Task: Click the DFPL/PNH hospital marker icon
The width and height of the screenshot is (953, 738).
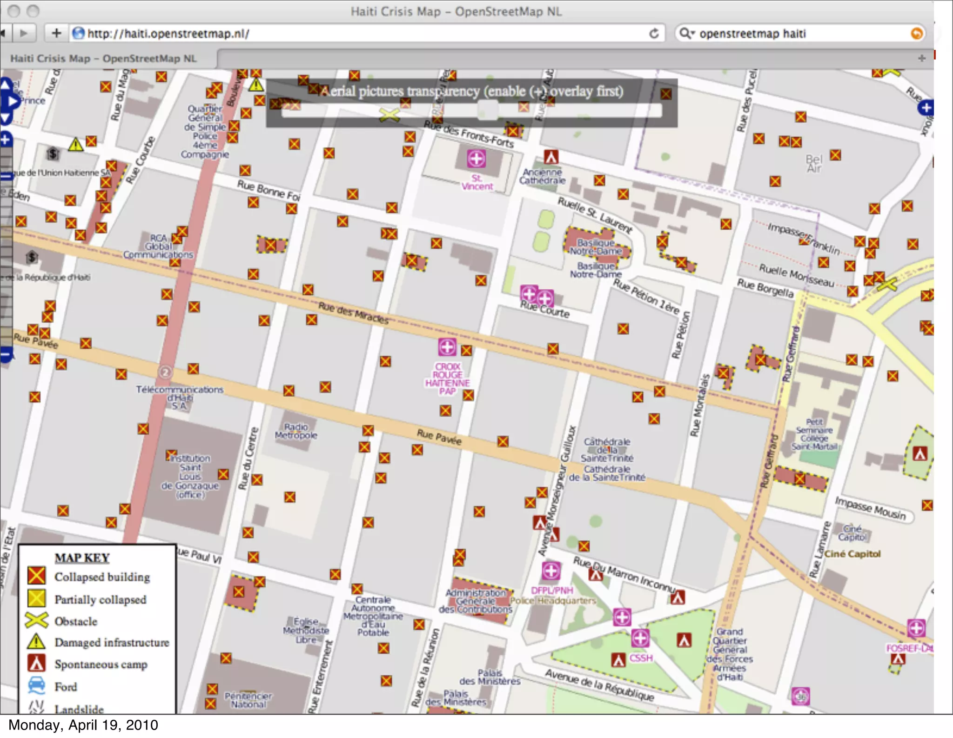Action: coord(551,571)
